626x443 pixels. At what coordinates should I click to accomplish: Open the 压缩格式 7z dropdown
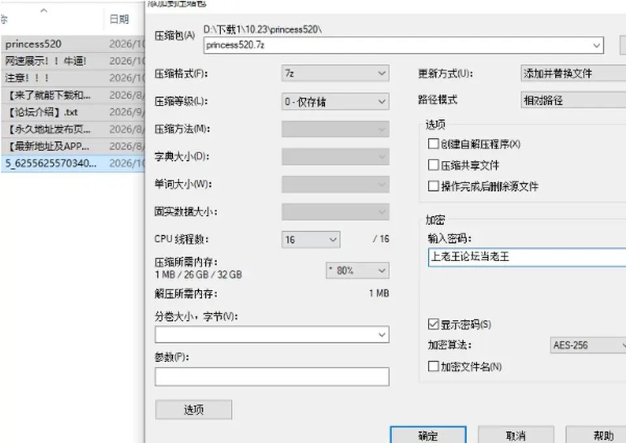(x=335, y=74)
